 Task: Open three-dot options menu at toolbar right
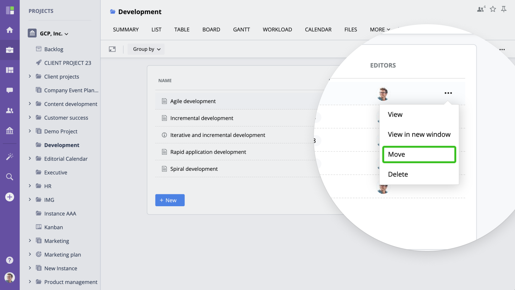click(502, 49)
